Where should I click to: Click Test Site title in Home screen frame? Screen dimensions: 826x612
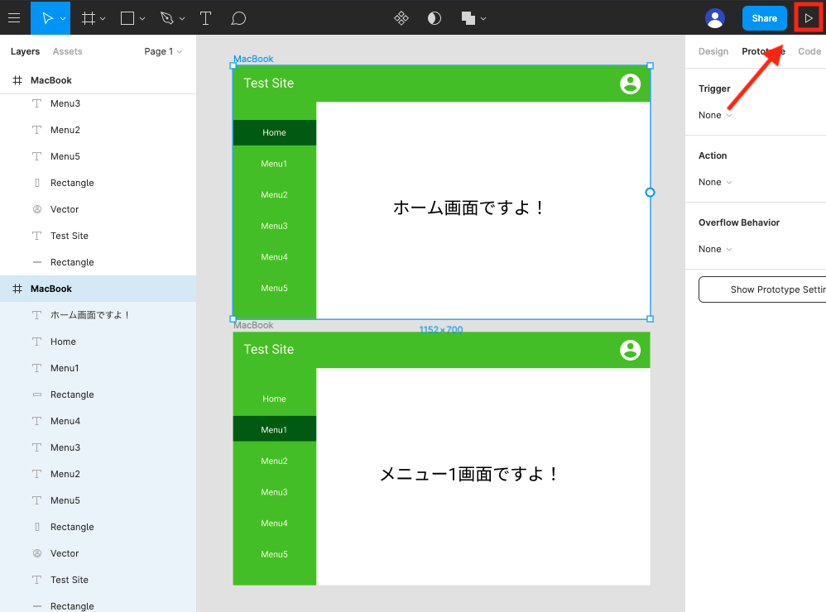269,84
